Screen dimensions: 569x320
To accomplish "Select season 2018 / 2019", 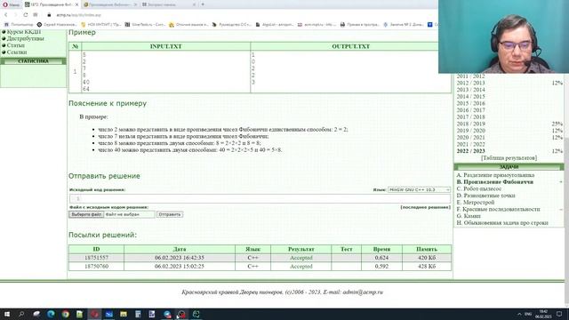I will coord(470,124).
